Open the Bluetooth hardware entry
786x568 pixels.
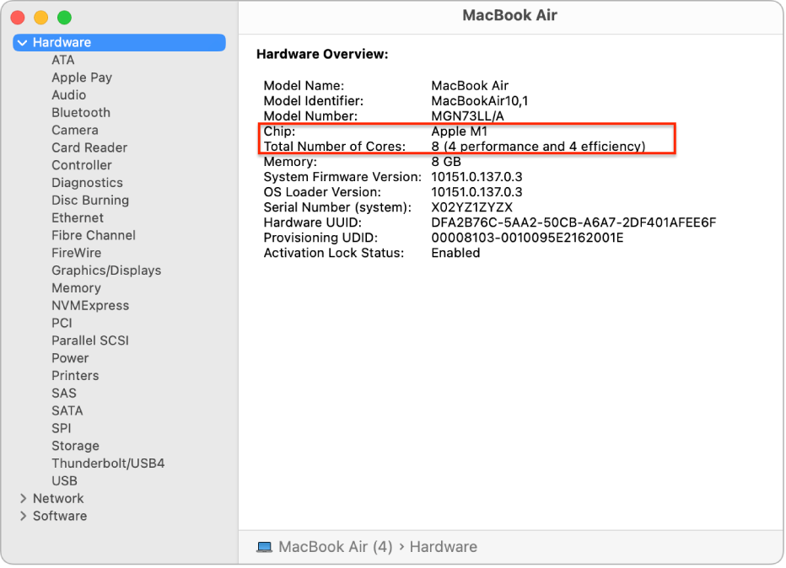coord(81,113)
